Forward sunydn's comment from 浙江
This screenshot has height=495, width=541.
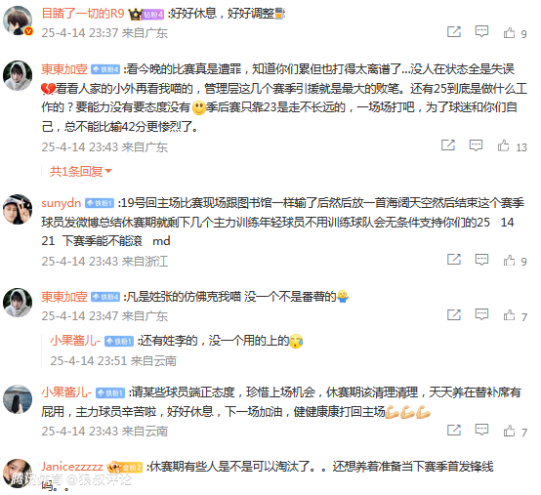coord(454,260)
